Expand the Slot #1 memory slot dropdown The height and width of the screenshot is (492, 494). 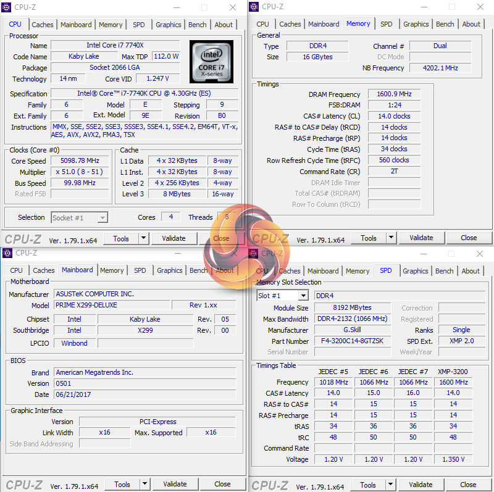[303, 296]
